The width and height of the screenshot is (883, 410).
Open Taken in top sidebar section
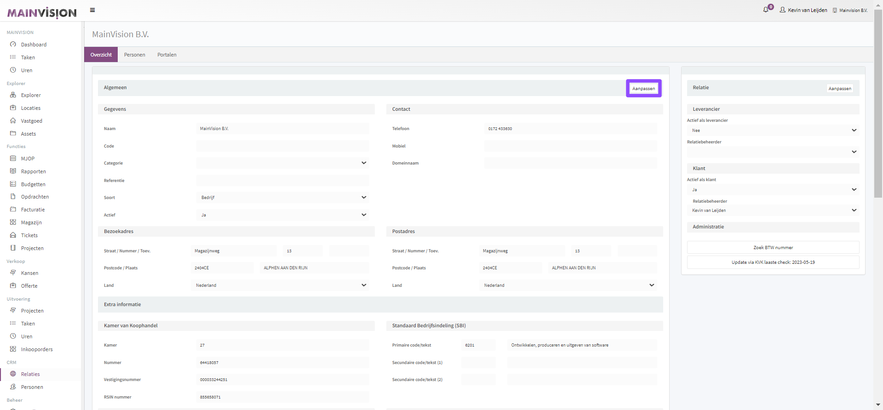tap(28, 57)
